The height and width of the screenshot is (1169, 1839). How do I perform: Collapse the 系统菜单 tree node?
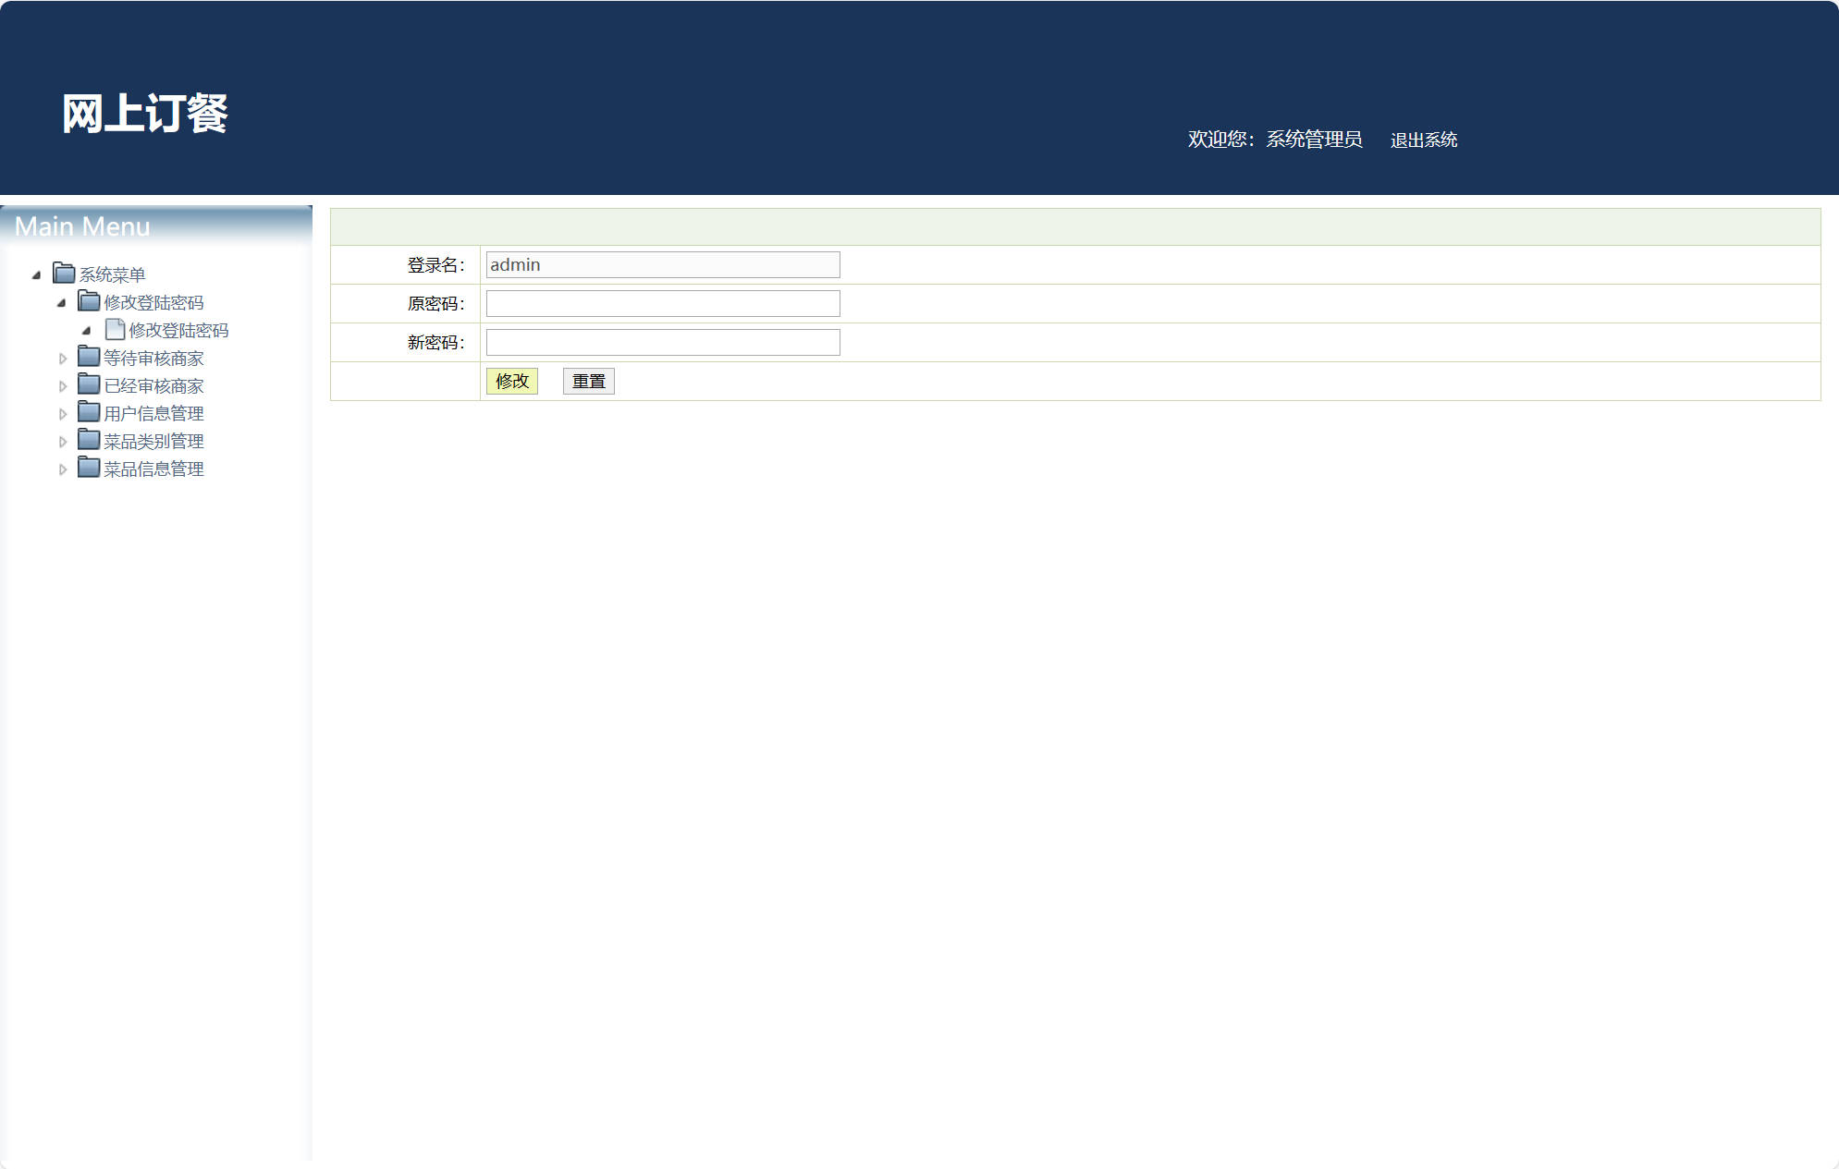(x=37, y=274)
